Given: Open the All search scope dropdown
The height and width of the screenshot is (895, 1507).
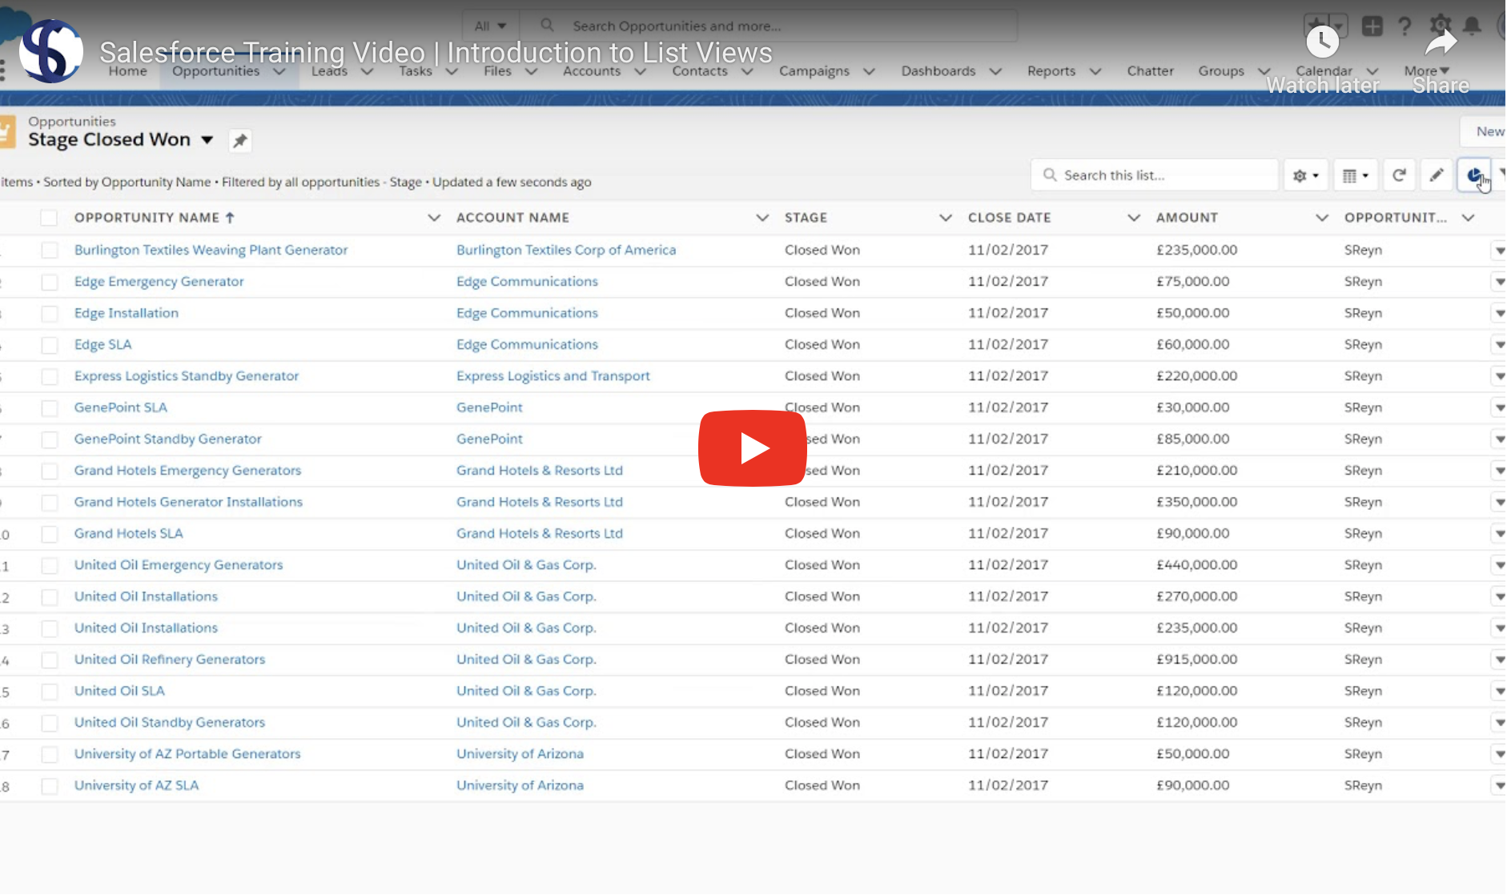Looking at the screenshot, I should 490,26.
